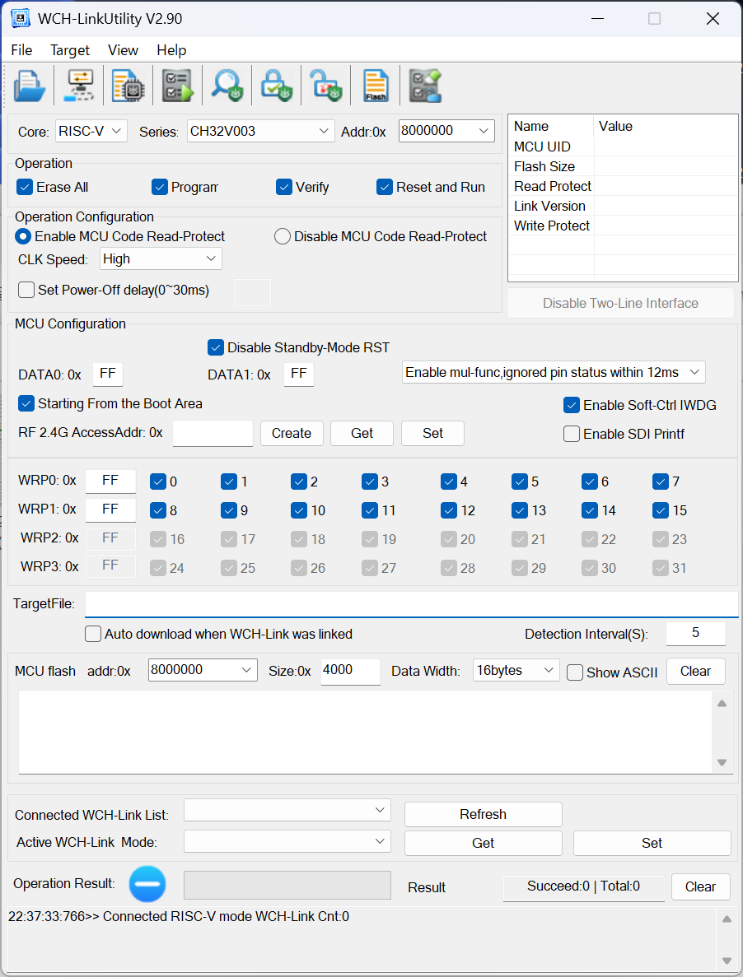Open the Active WCH-Link Mode dropdown
743x977 pixels.
click(x=287, y=841)
